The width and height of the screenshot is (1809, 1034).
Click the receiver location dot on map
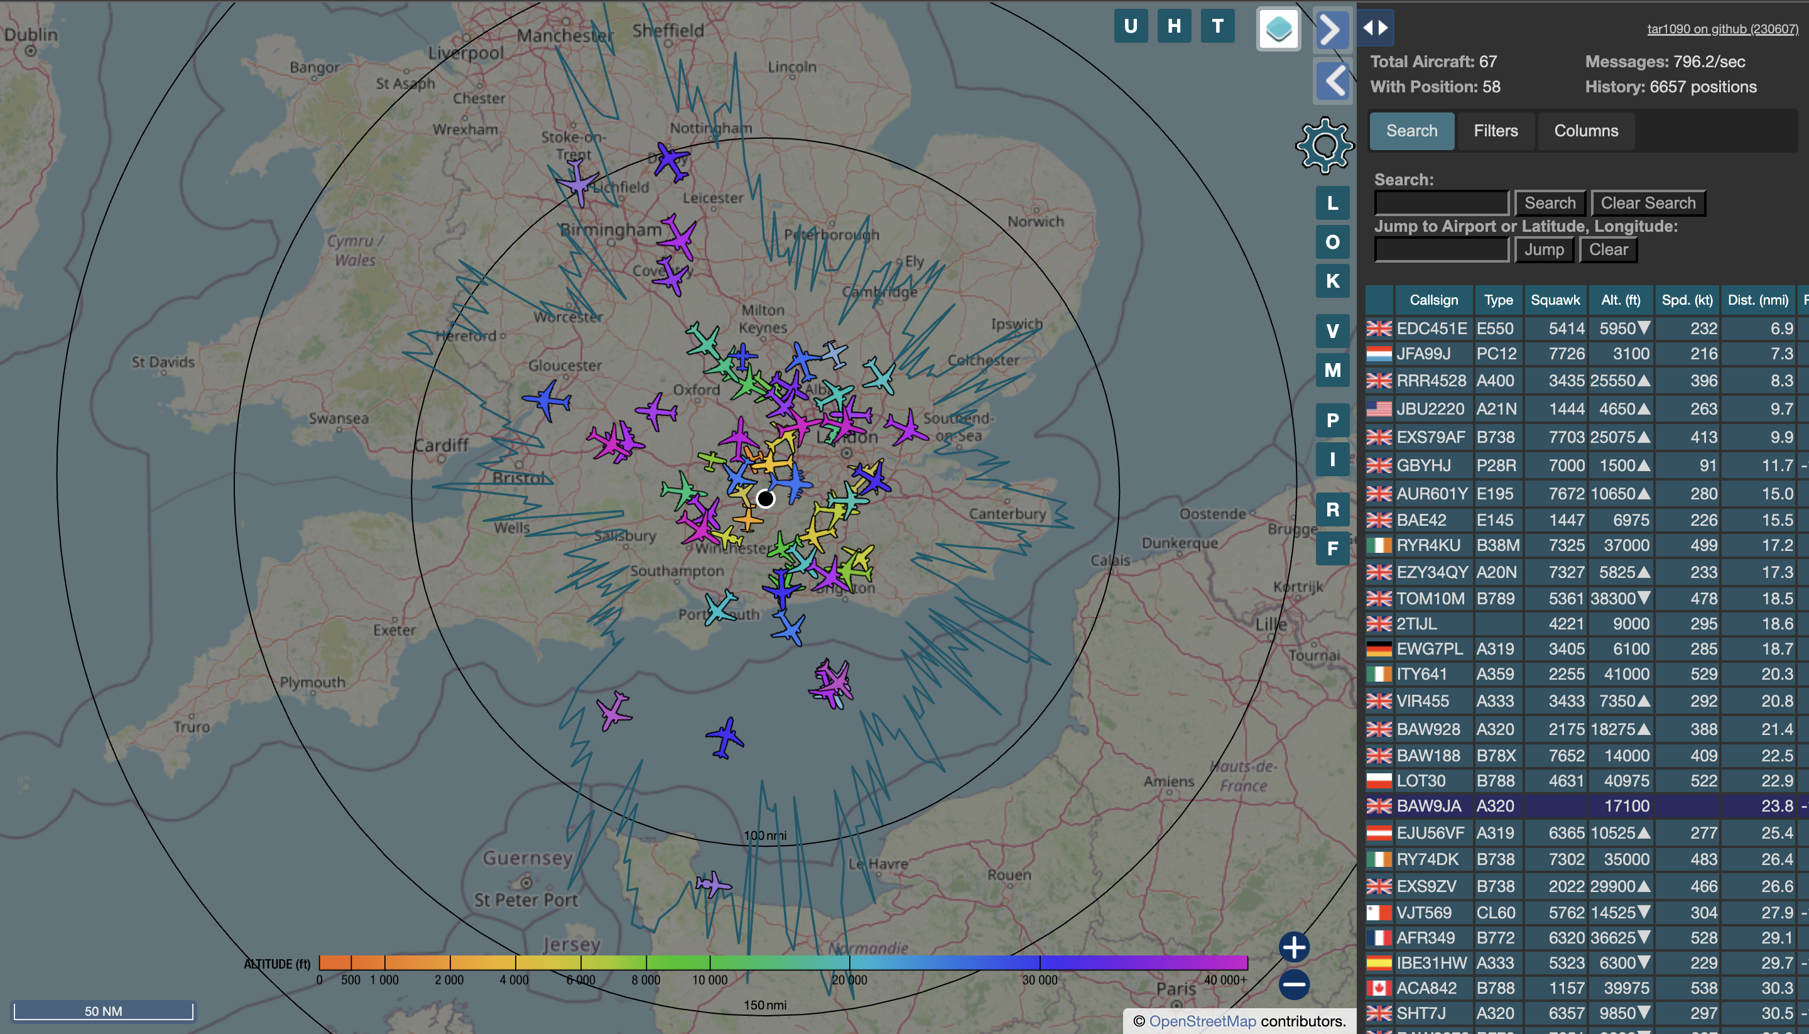[x=765, y=499]
